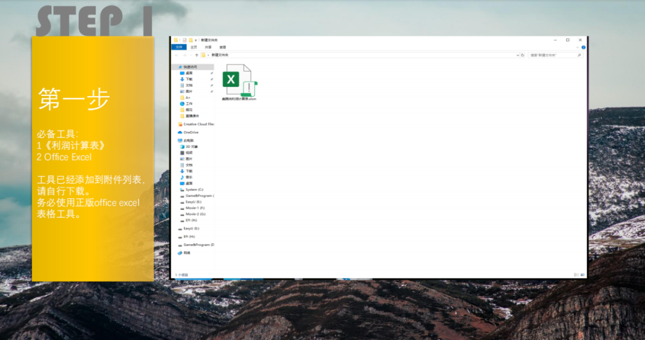Refresh the folder via address bar button

[x=523, y=55]
